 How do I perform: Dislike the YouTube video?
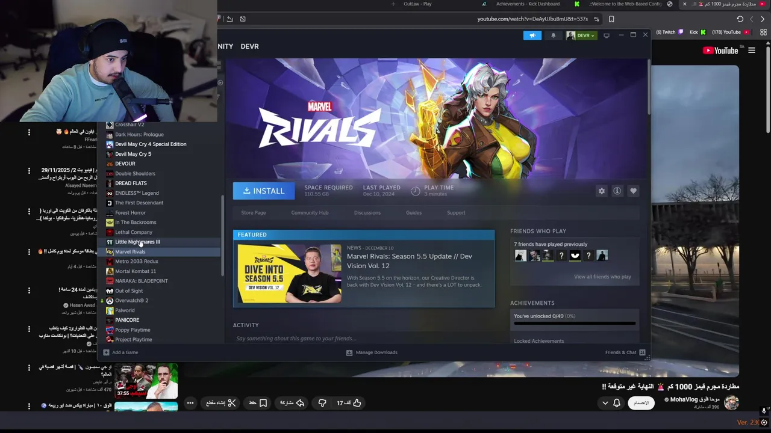coord(322,403)
